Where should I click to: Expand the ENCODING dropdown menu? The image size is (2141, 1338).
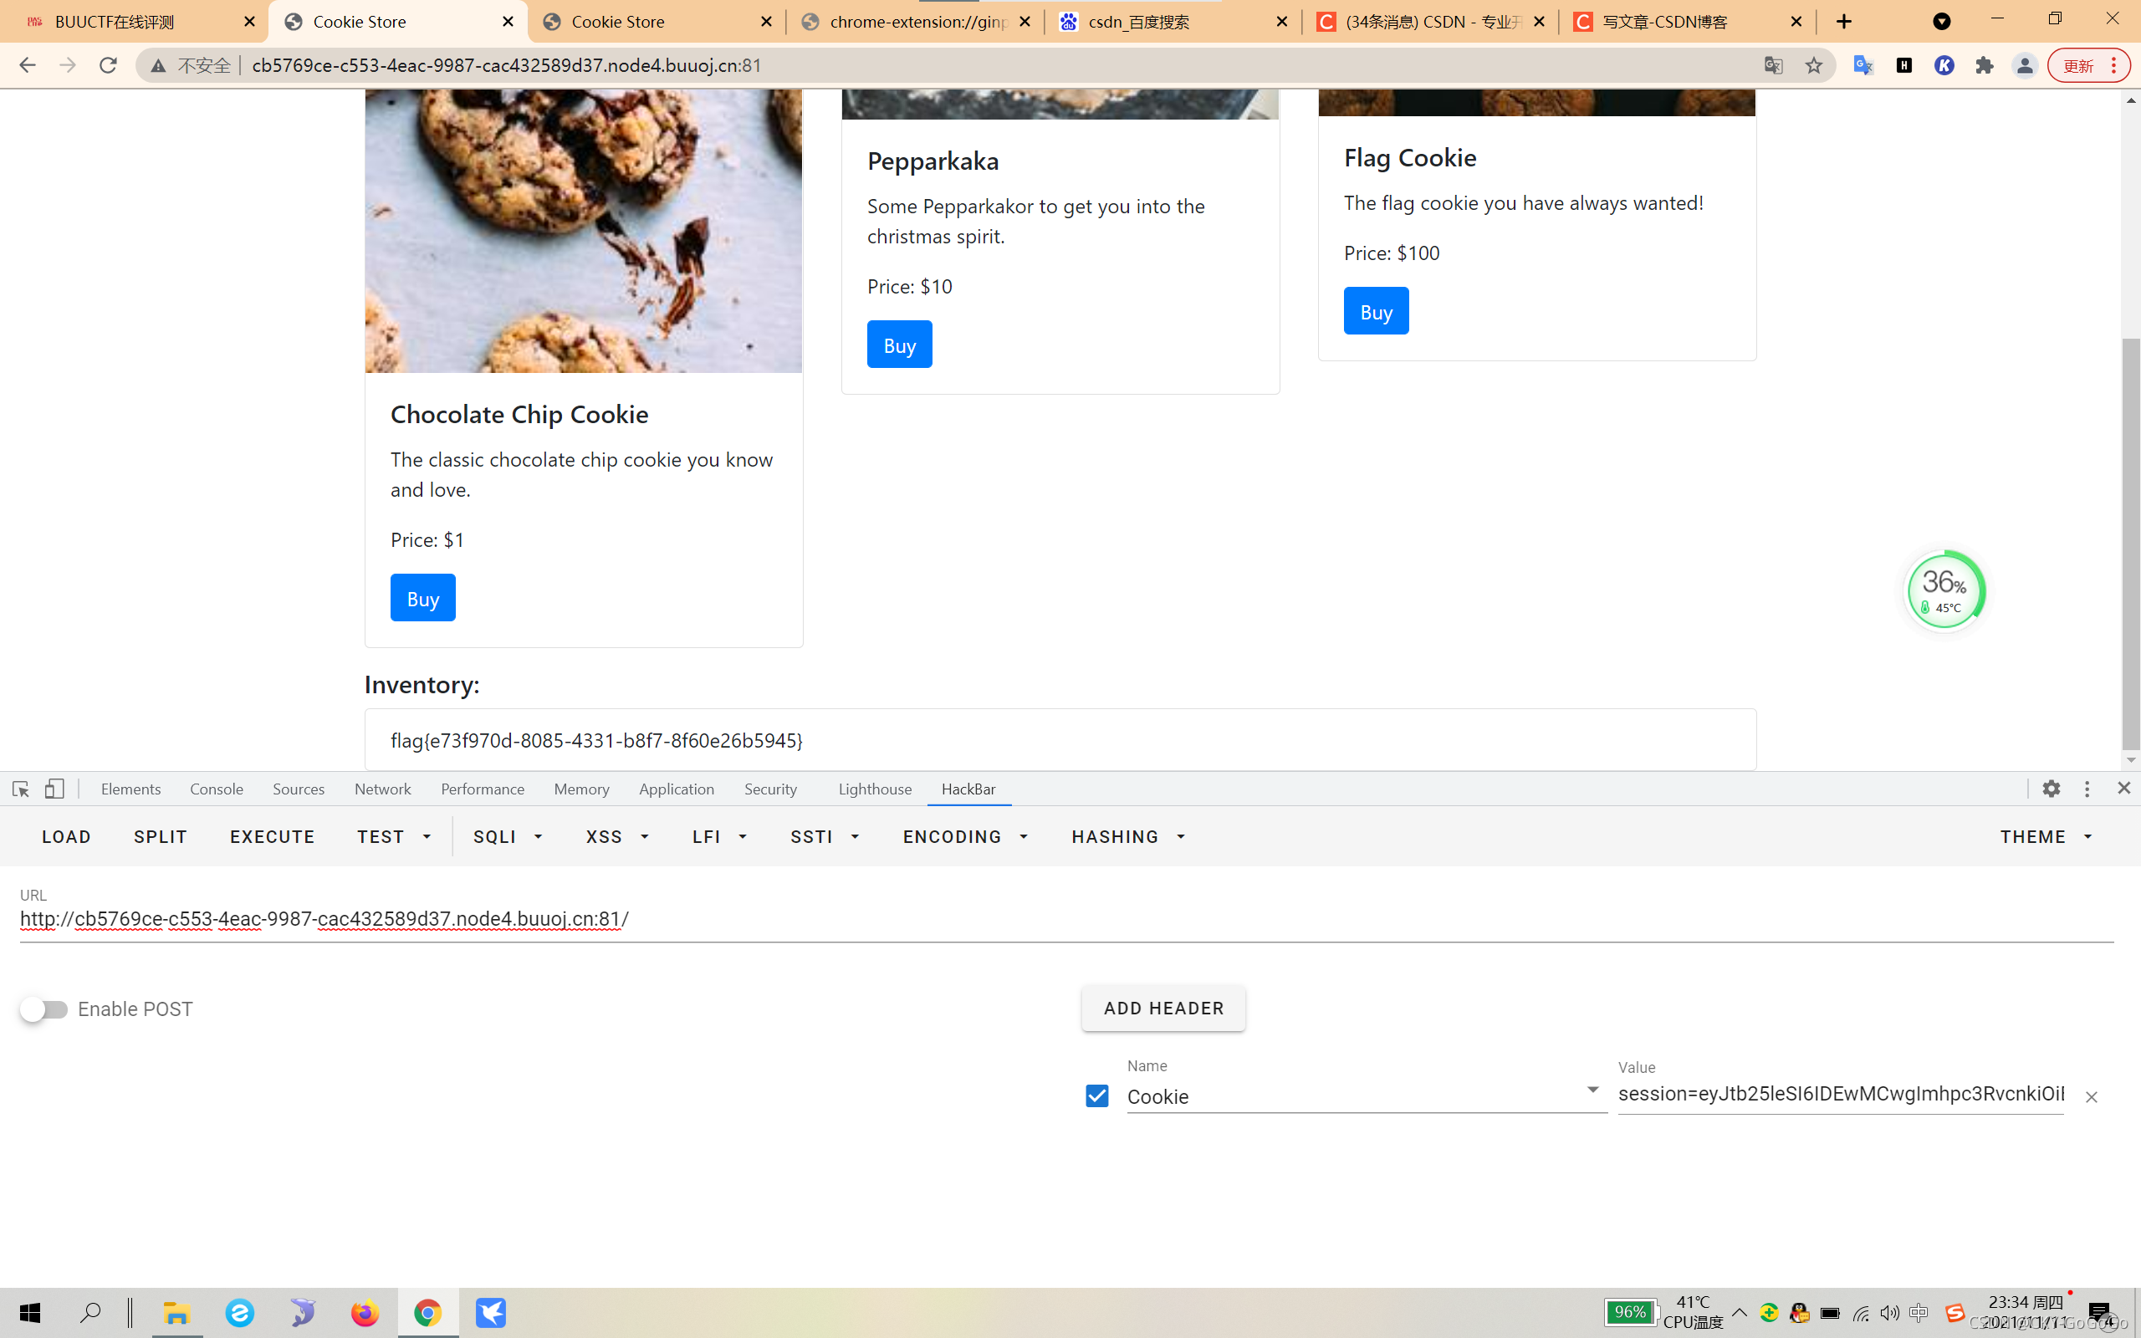pos(965,837)
